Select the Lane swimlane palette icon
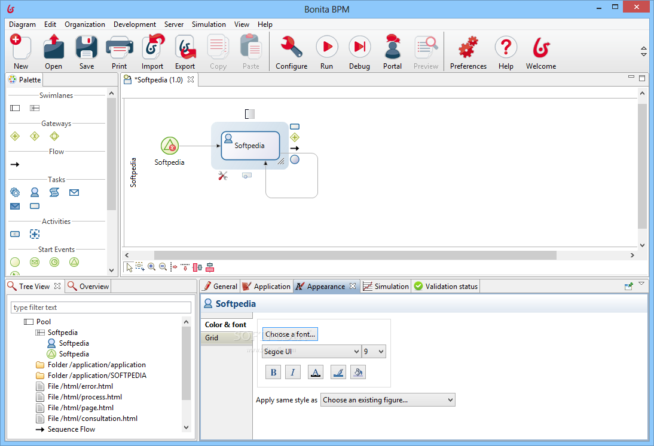Image resolution: width=654 pixels, height=446 pixels. click(35, 108)
